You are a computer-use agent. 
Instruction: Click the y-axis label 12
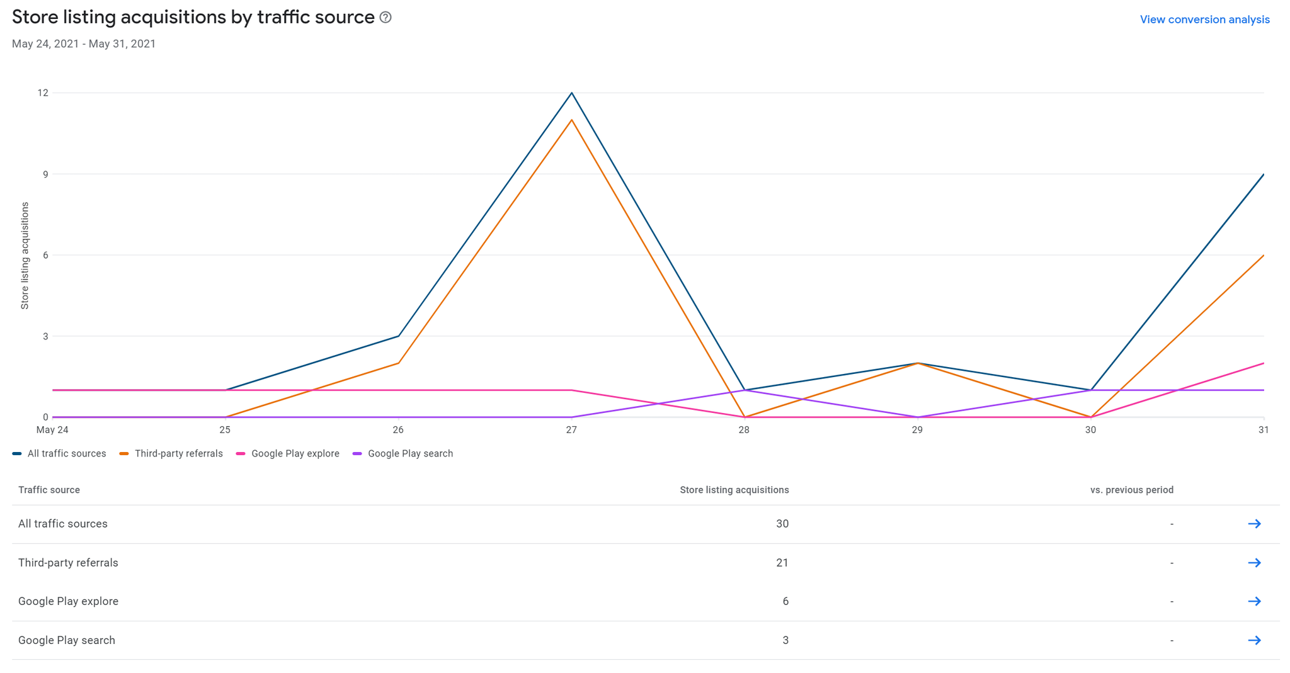click(x=43, y=93)
